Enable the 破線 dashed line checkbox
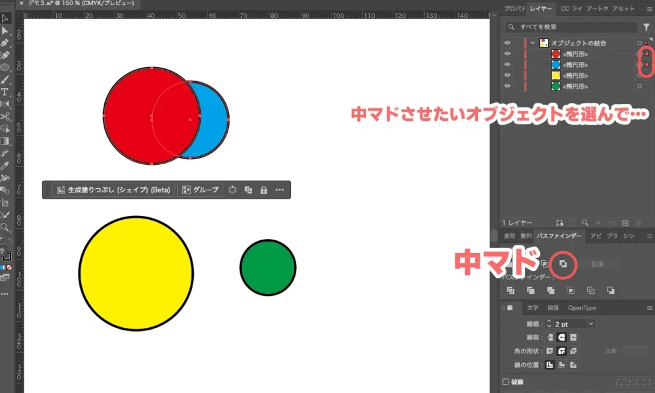655x393 pixels. (x=506, y=382)
